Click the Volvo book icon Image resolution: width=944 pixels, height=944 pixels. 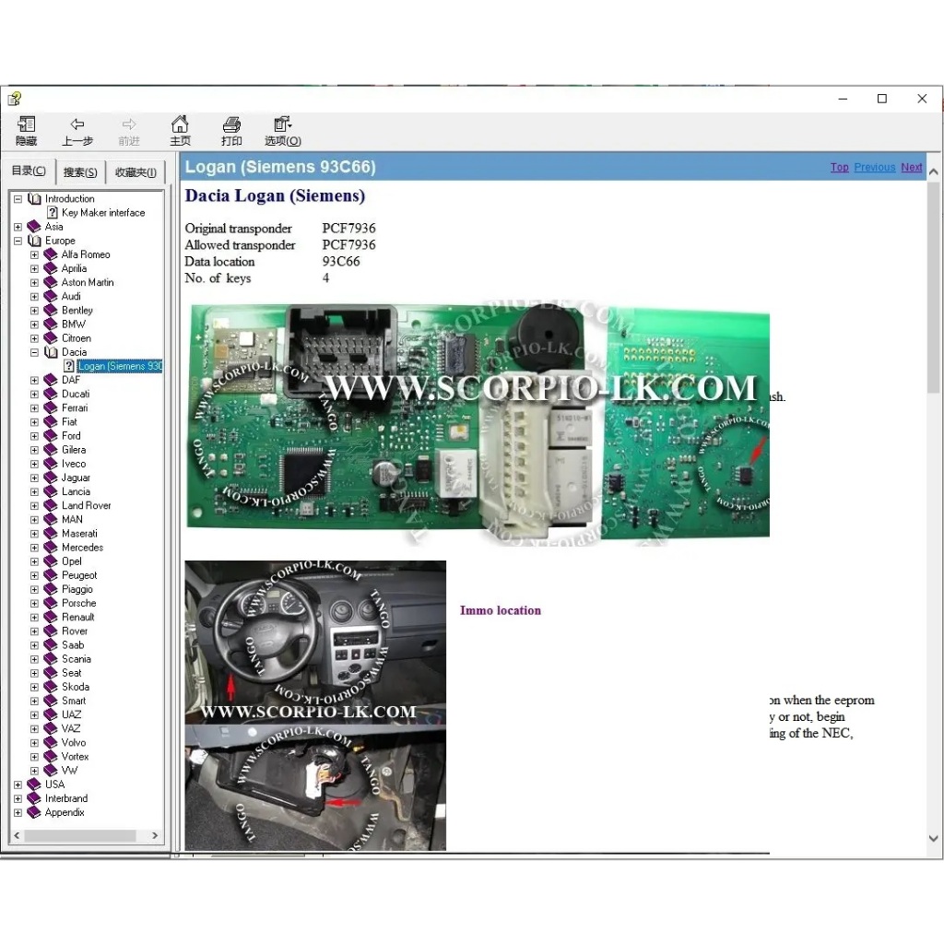(x=52, y=743)
